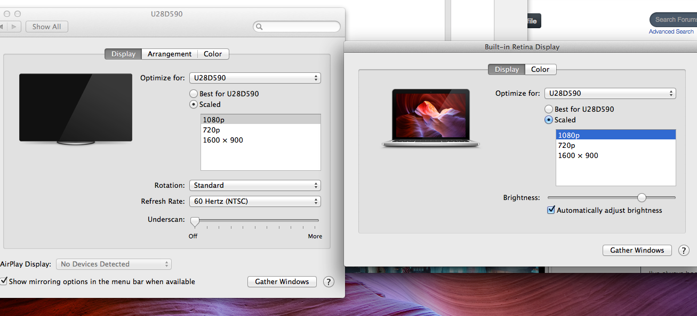Viewport: 697px width, 316px height.
Task: Choose 1080p resolution in Retina Display window
Action: pos(616,135)
